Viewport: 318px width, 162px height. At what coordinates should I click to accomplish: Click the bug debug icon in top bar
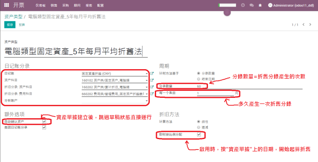260,5
